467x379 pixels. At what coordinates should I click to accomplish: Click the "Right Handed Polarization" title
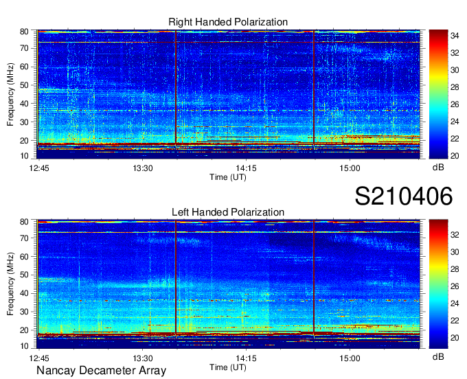228,22
